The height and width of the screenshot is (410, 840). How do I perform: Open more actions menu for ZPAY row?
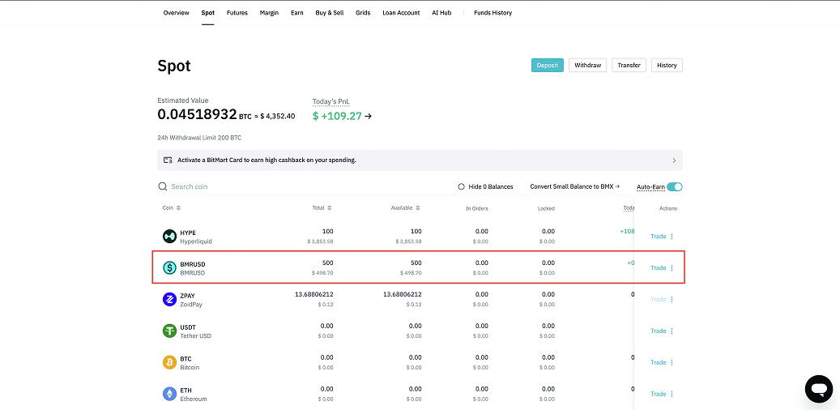click(x=672, y=300)
